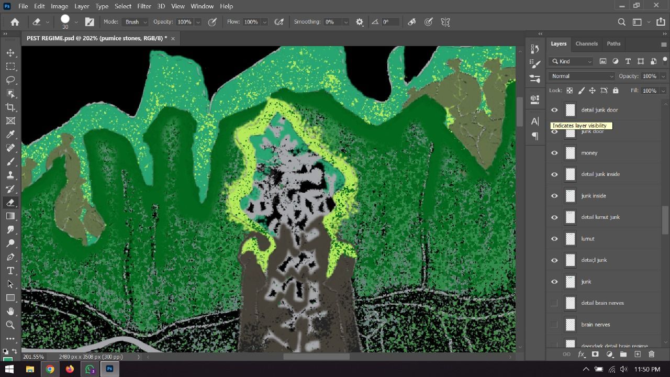Screen dimensions: 670x377
Task: Open the Select menu
Action: click(123, 6)
